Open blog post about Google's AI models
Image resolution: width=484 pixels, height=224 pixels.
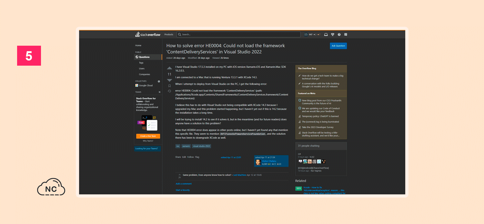point(321,85)
